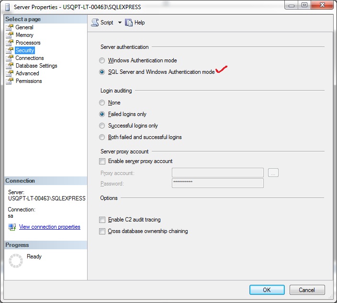Select SQL Server and Windows Authentication mode
The width and height of the screenshot is (337, 303).
[102, 72]
